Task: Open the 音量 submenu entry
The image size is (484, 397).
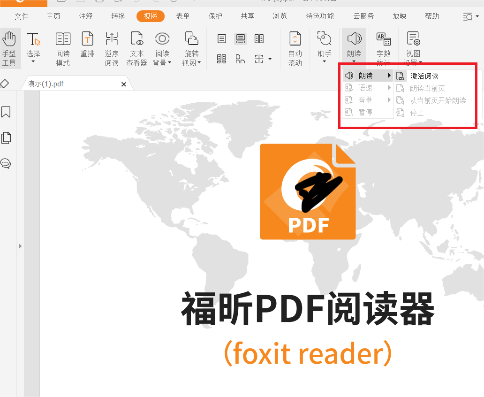Action: click(368, 100)
